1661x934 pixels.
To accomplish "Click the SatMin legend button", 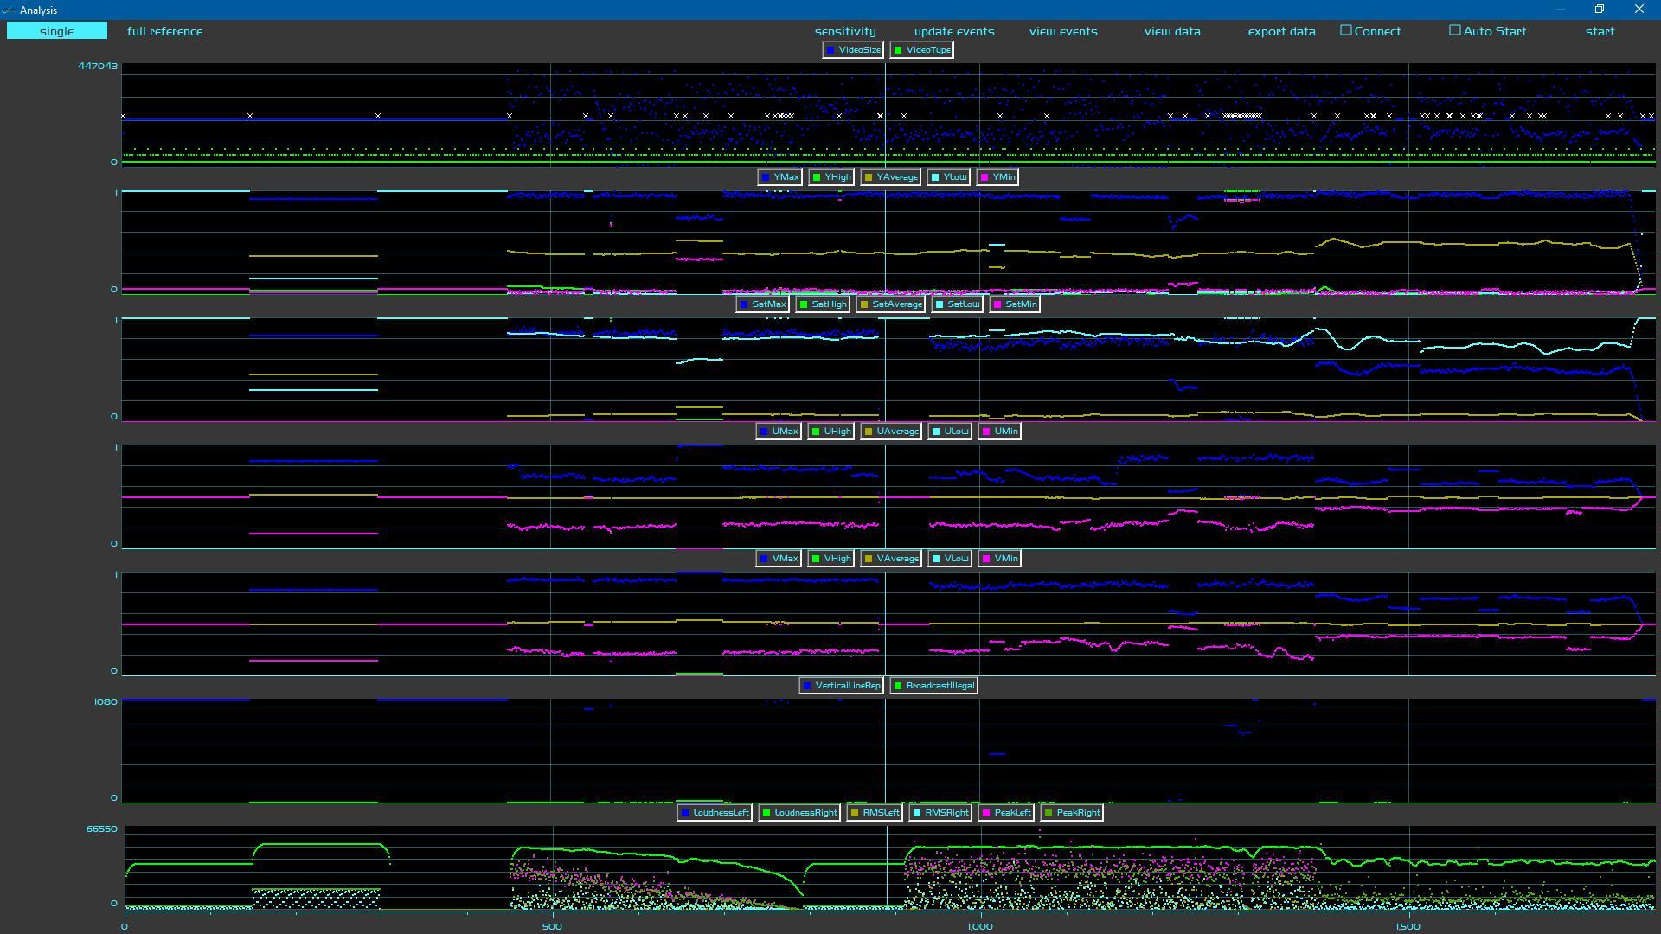I will click(x=1015, y=304).
